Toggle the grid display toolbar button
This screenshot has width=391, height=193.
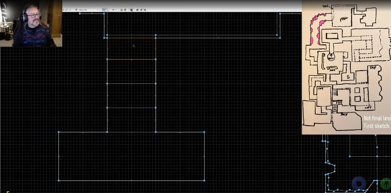click(x=104, y=10)
